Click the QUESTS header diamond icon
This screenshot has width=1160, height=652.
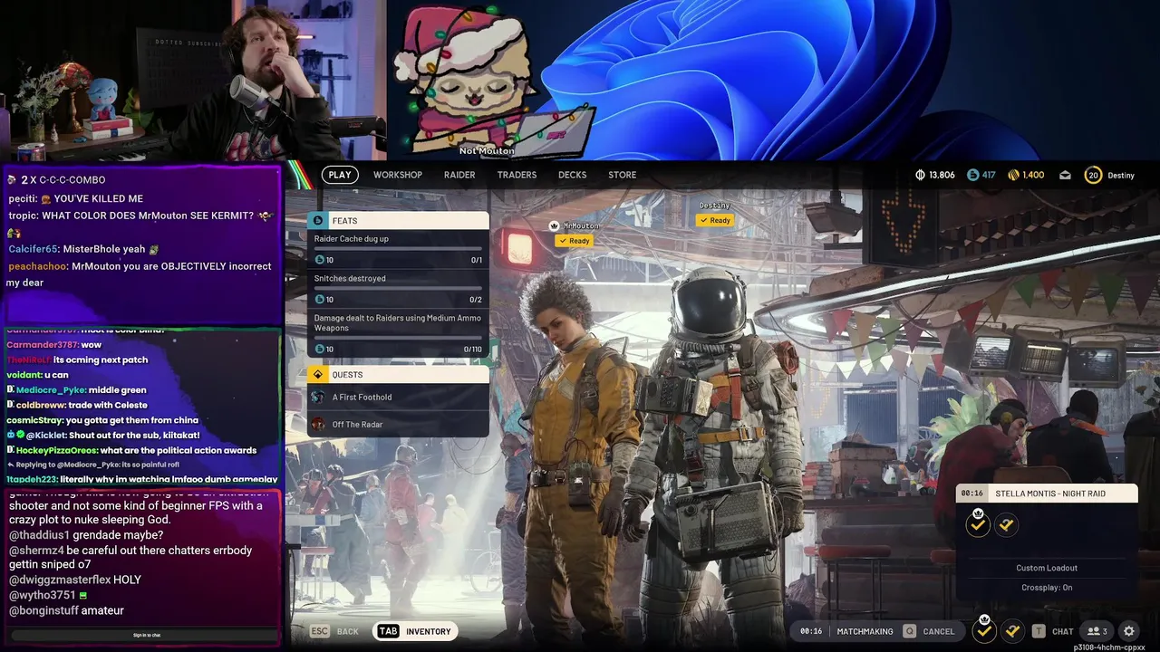[x=318, y=374]
